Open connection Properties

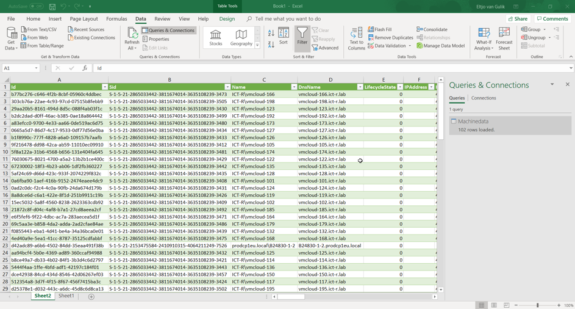click(155, 39)
